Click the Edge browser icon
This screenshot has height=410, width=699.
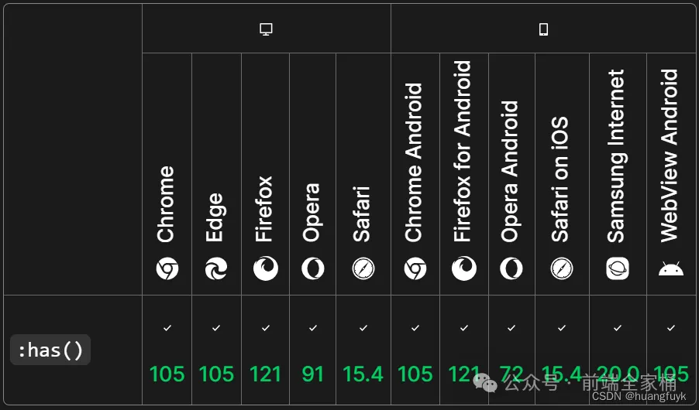tap(216, 269)
